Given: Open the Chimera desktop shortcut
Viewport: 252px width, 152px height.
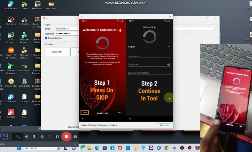Looking at the screenshot, I should 24,5.
